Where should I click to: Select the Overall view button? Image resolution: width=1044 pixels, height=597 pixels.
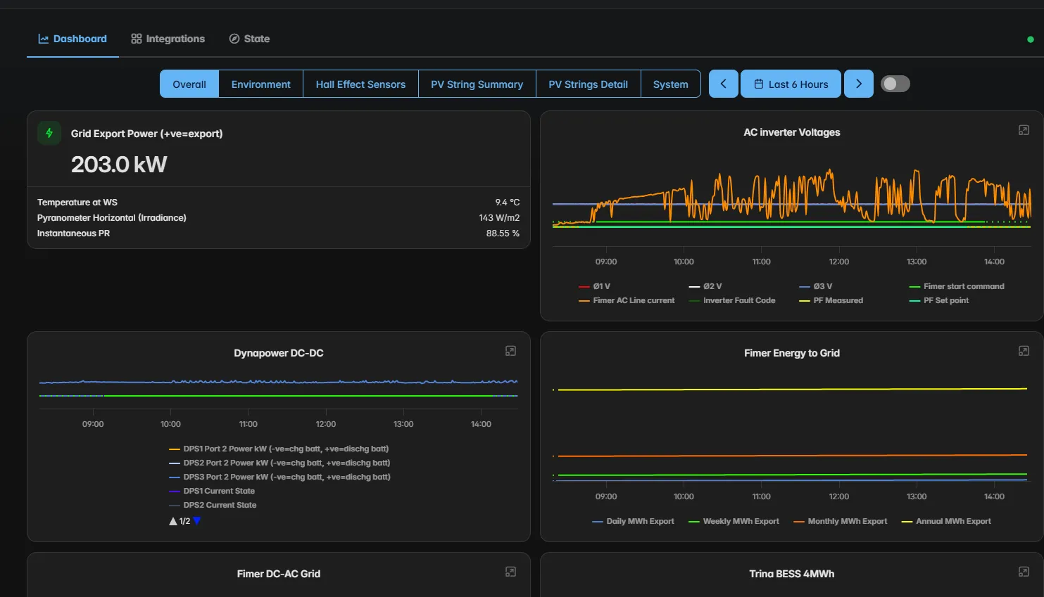click(x=189, y=84)
